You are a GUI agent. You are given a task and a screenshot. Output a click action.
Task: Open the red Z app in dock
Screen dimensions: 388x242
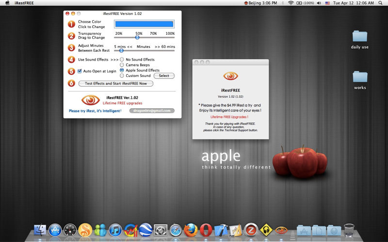tap(251, 229)
